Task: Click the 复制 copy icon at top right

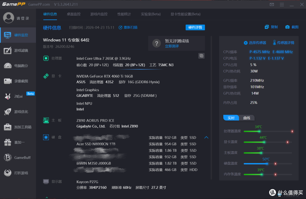Action: 267,27
